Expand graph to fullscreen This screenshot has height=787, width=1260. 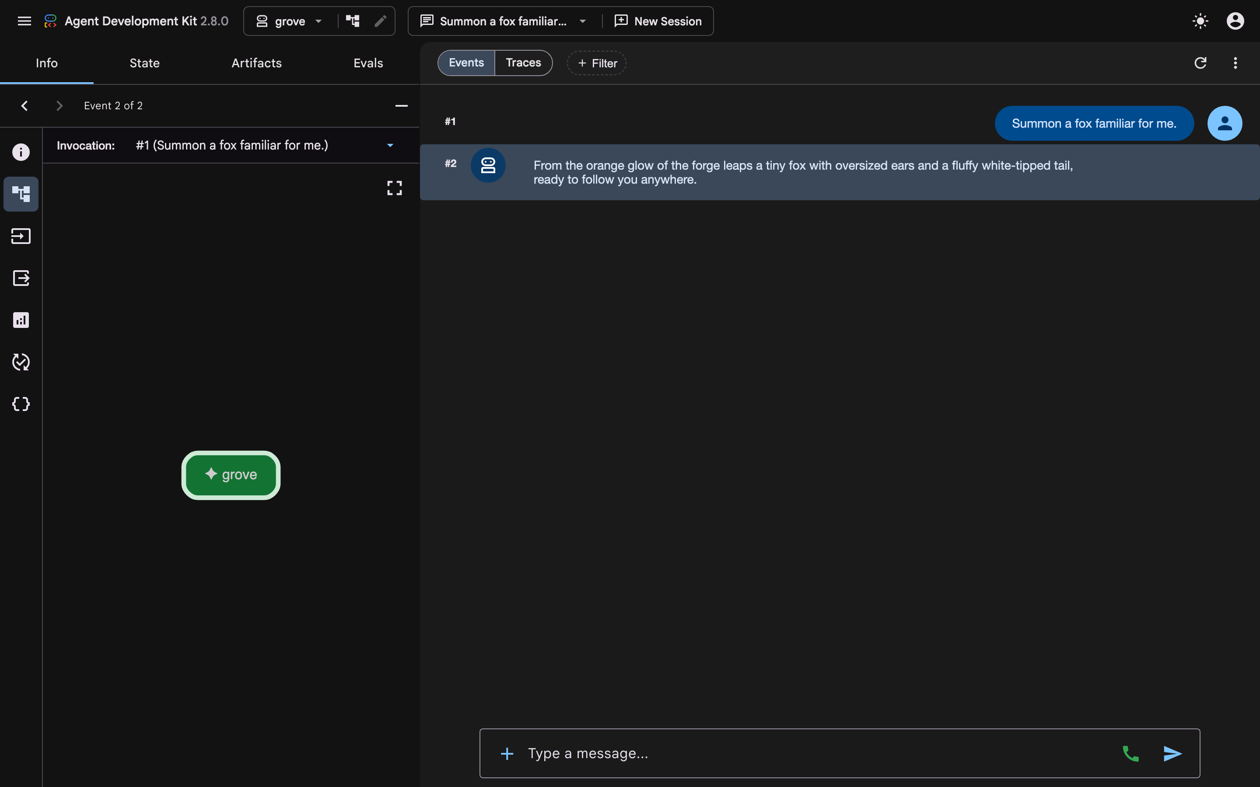[x=395, y=188]
